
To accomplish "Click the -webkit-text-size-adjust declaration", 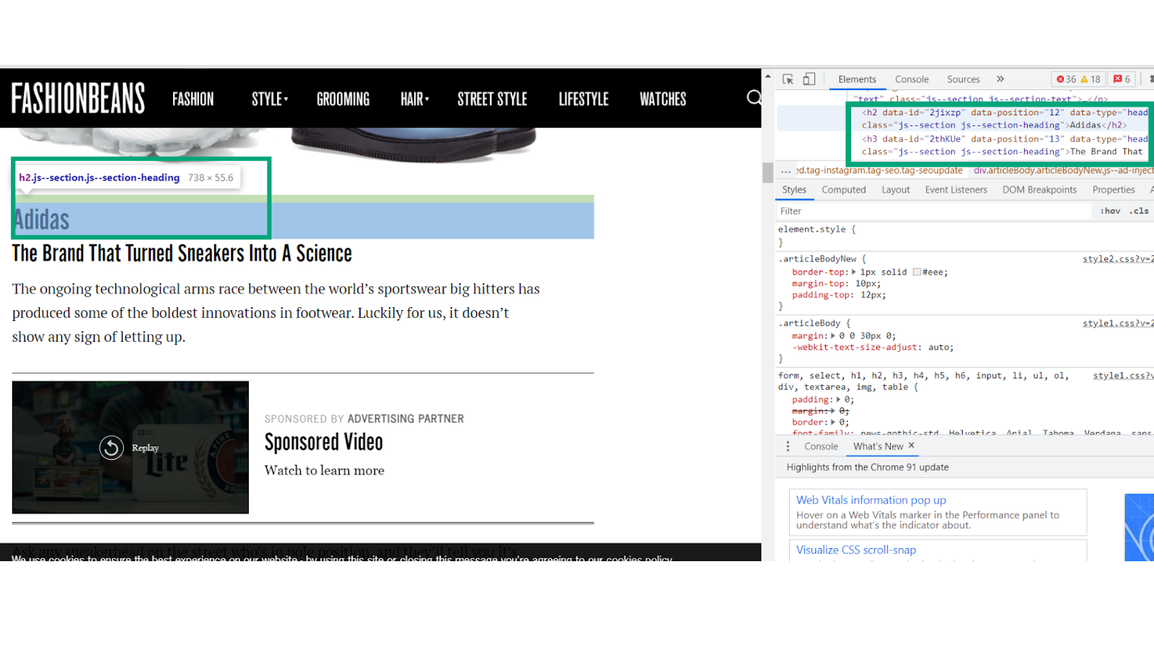I will coord(873,348).
